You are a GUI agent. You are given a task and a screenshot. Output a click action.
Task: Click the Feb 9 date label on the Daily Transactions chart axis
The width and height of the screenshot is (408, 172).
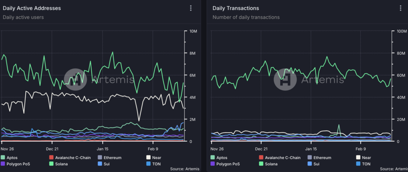point(361,149)
